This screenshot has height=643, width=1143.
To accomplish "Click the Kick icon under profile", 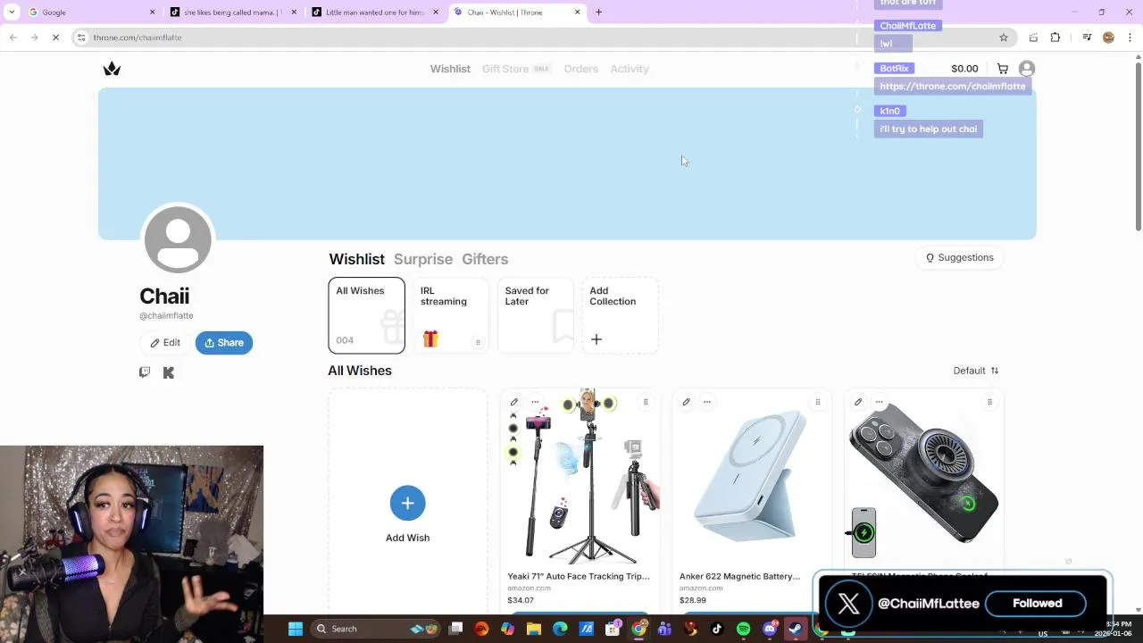I will 169,372.
